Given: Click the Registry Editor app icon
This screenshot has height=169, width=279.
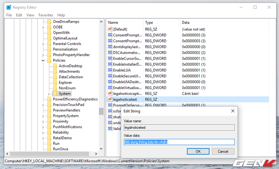Looking at the screenshot, I should (x=9, y=7).
